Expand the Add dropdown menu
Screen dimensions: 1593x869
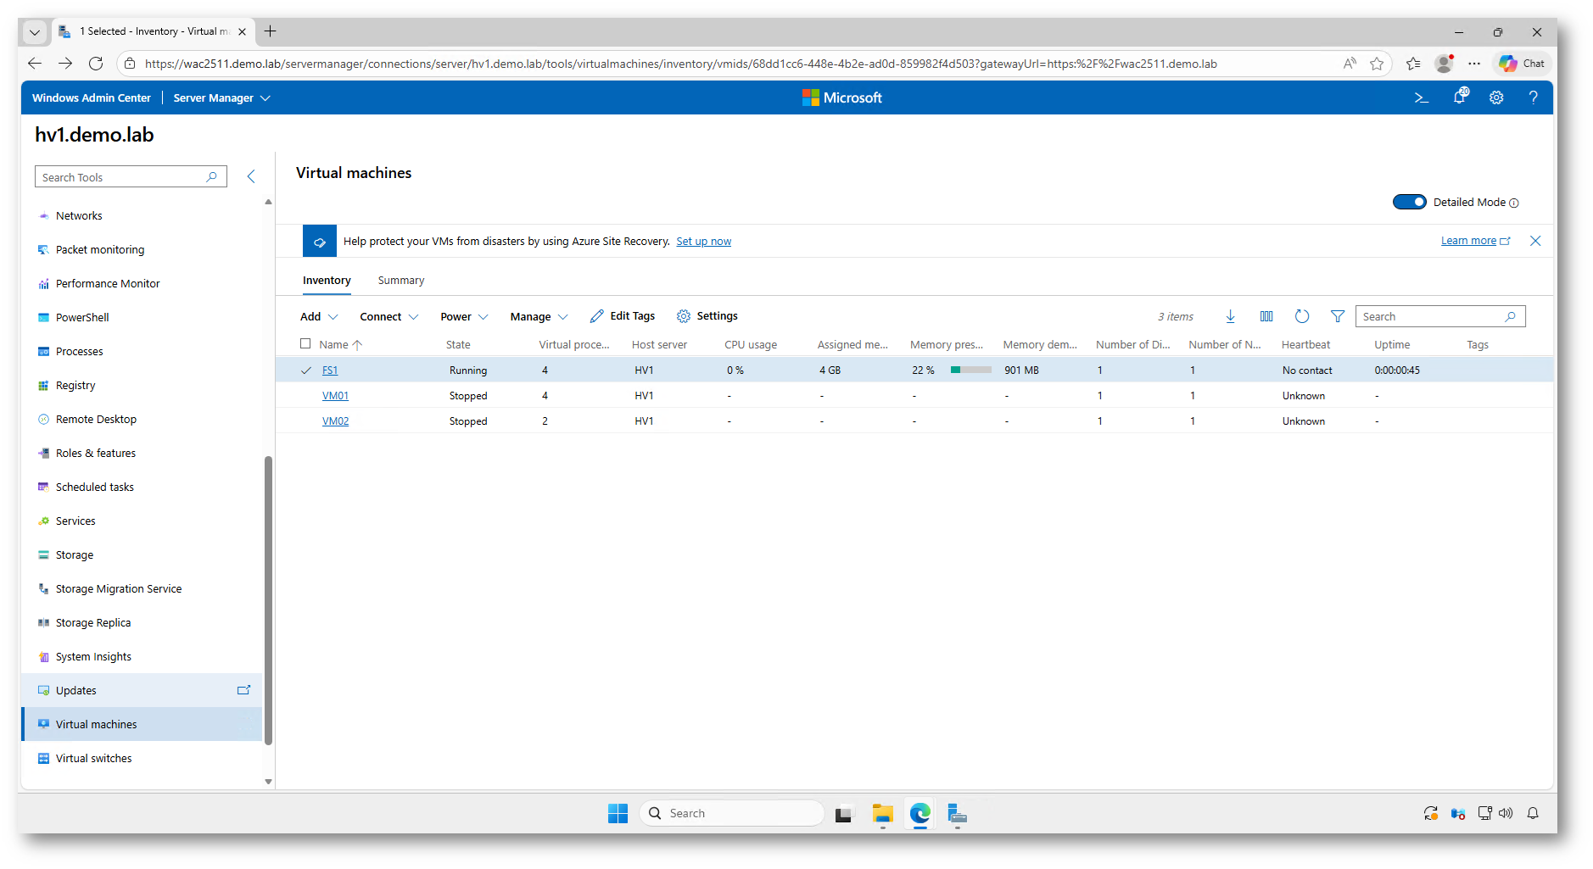[x=319, y=316]
